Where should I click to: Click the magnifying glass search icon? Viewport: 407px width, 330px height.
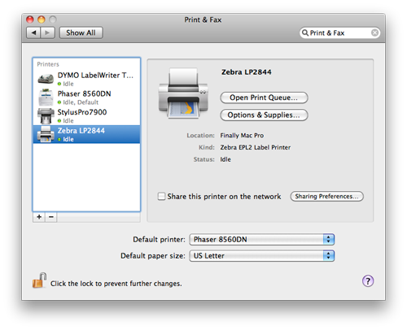(x=305, y=33)
